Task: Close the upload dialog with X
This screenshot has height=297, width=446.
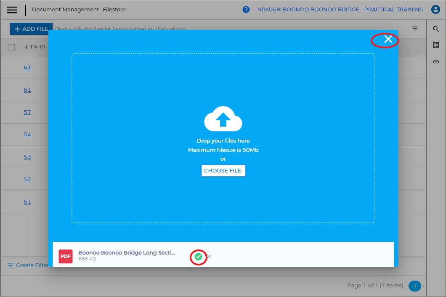Action: coord(388,40)
